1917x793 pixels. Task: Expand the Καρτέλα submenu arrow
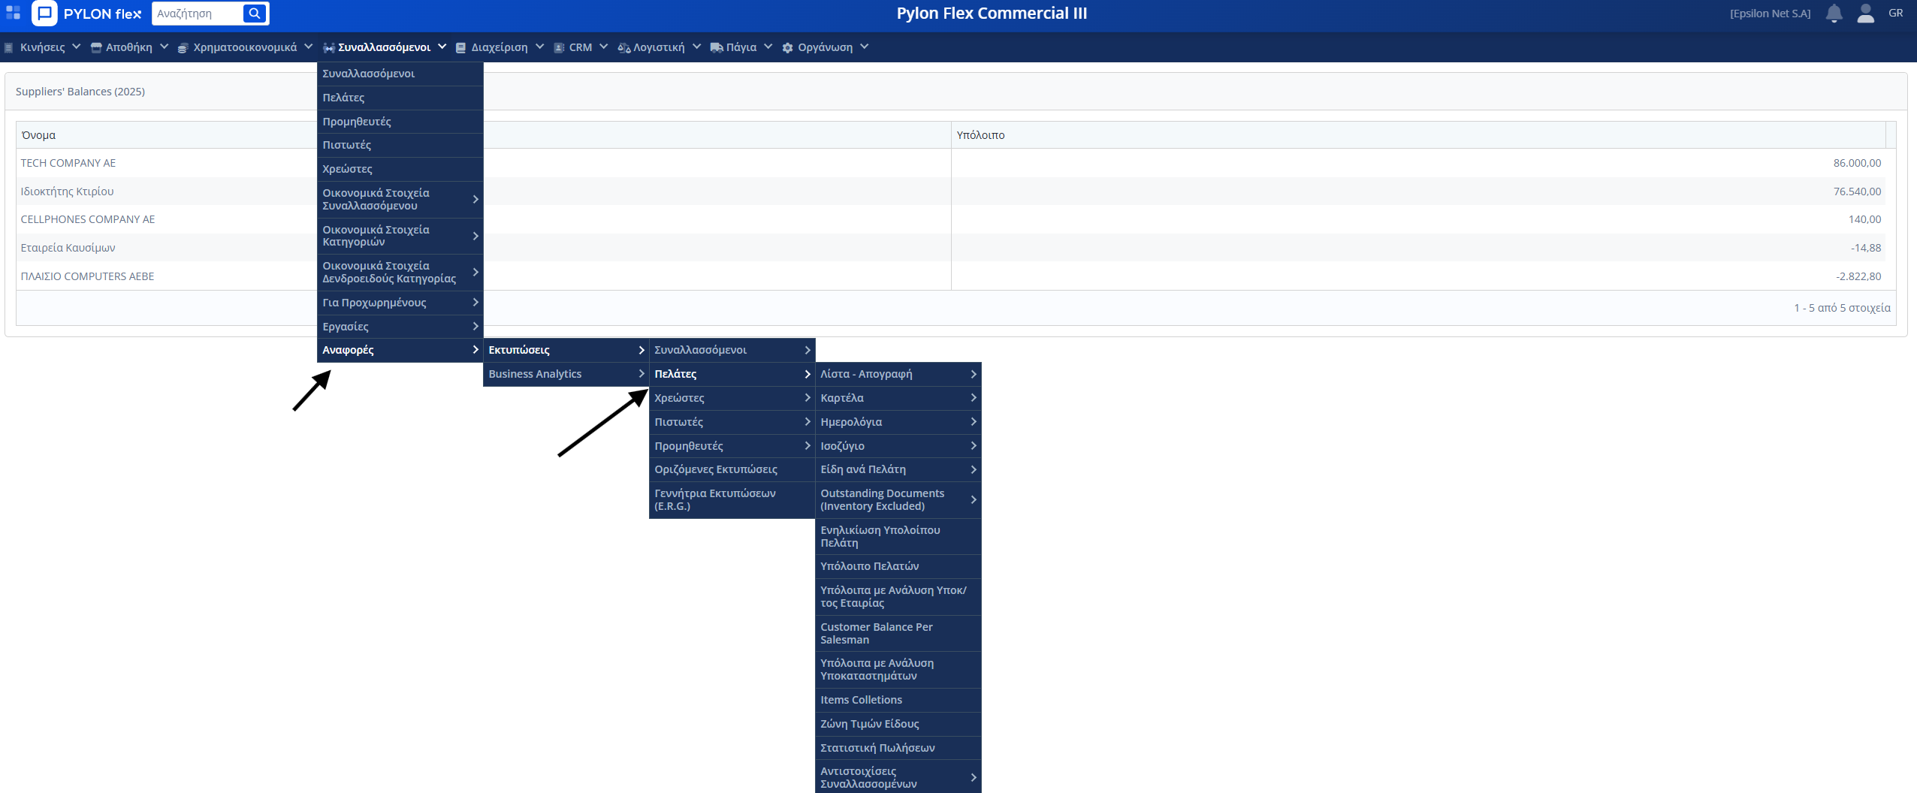point(974,397)
